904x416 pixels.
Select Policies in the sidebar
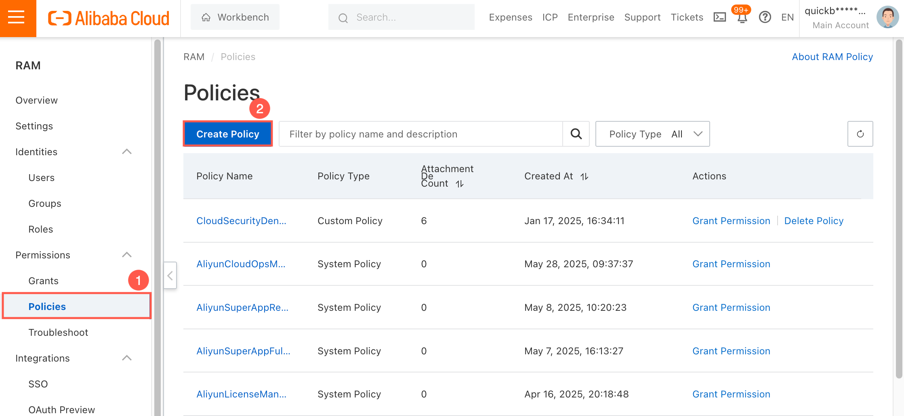click(x=76, y=306)
